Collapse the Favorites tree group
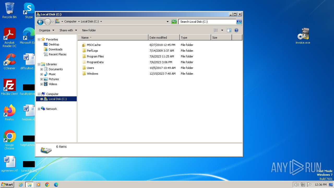334x188 pixels. coord(39,39)
